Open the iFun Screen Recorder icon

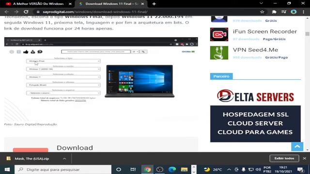(219, 34)
